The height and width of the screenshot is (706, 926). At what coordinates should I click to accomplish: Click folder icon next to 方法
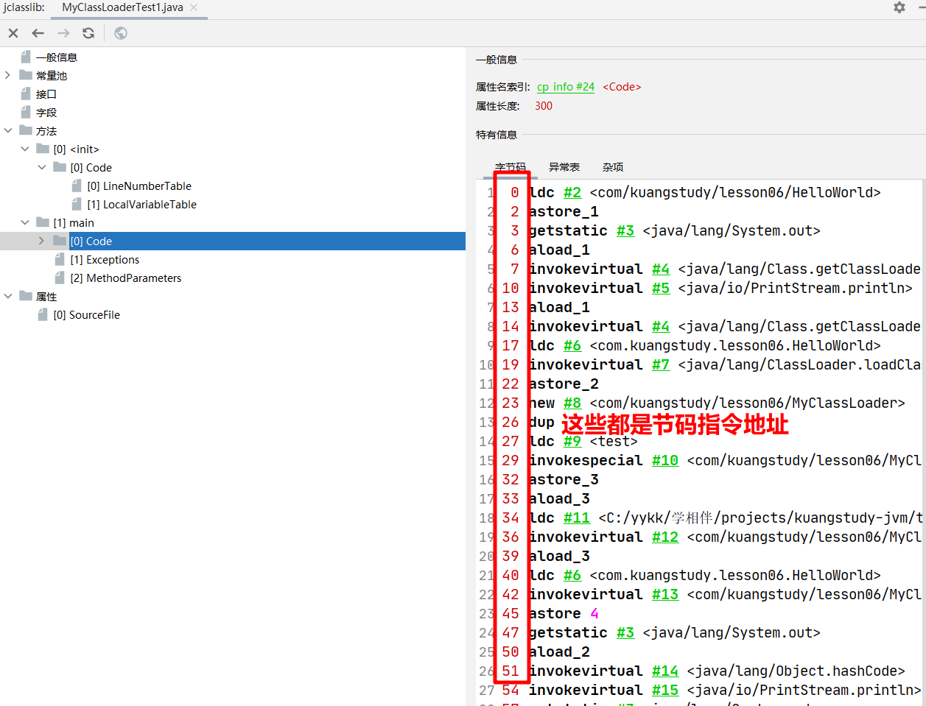26,130
